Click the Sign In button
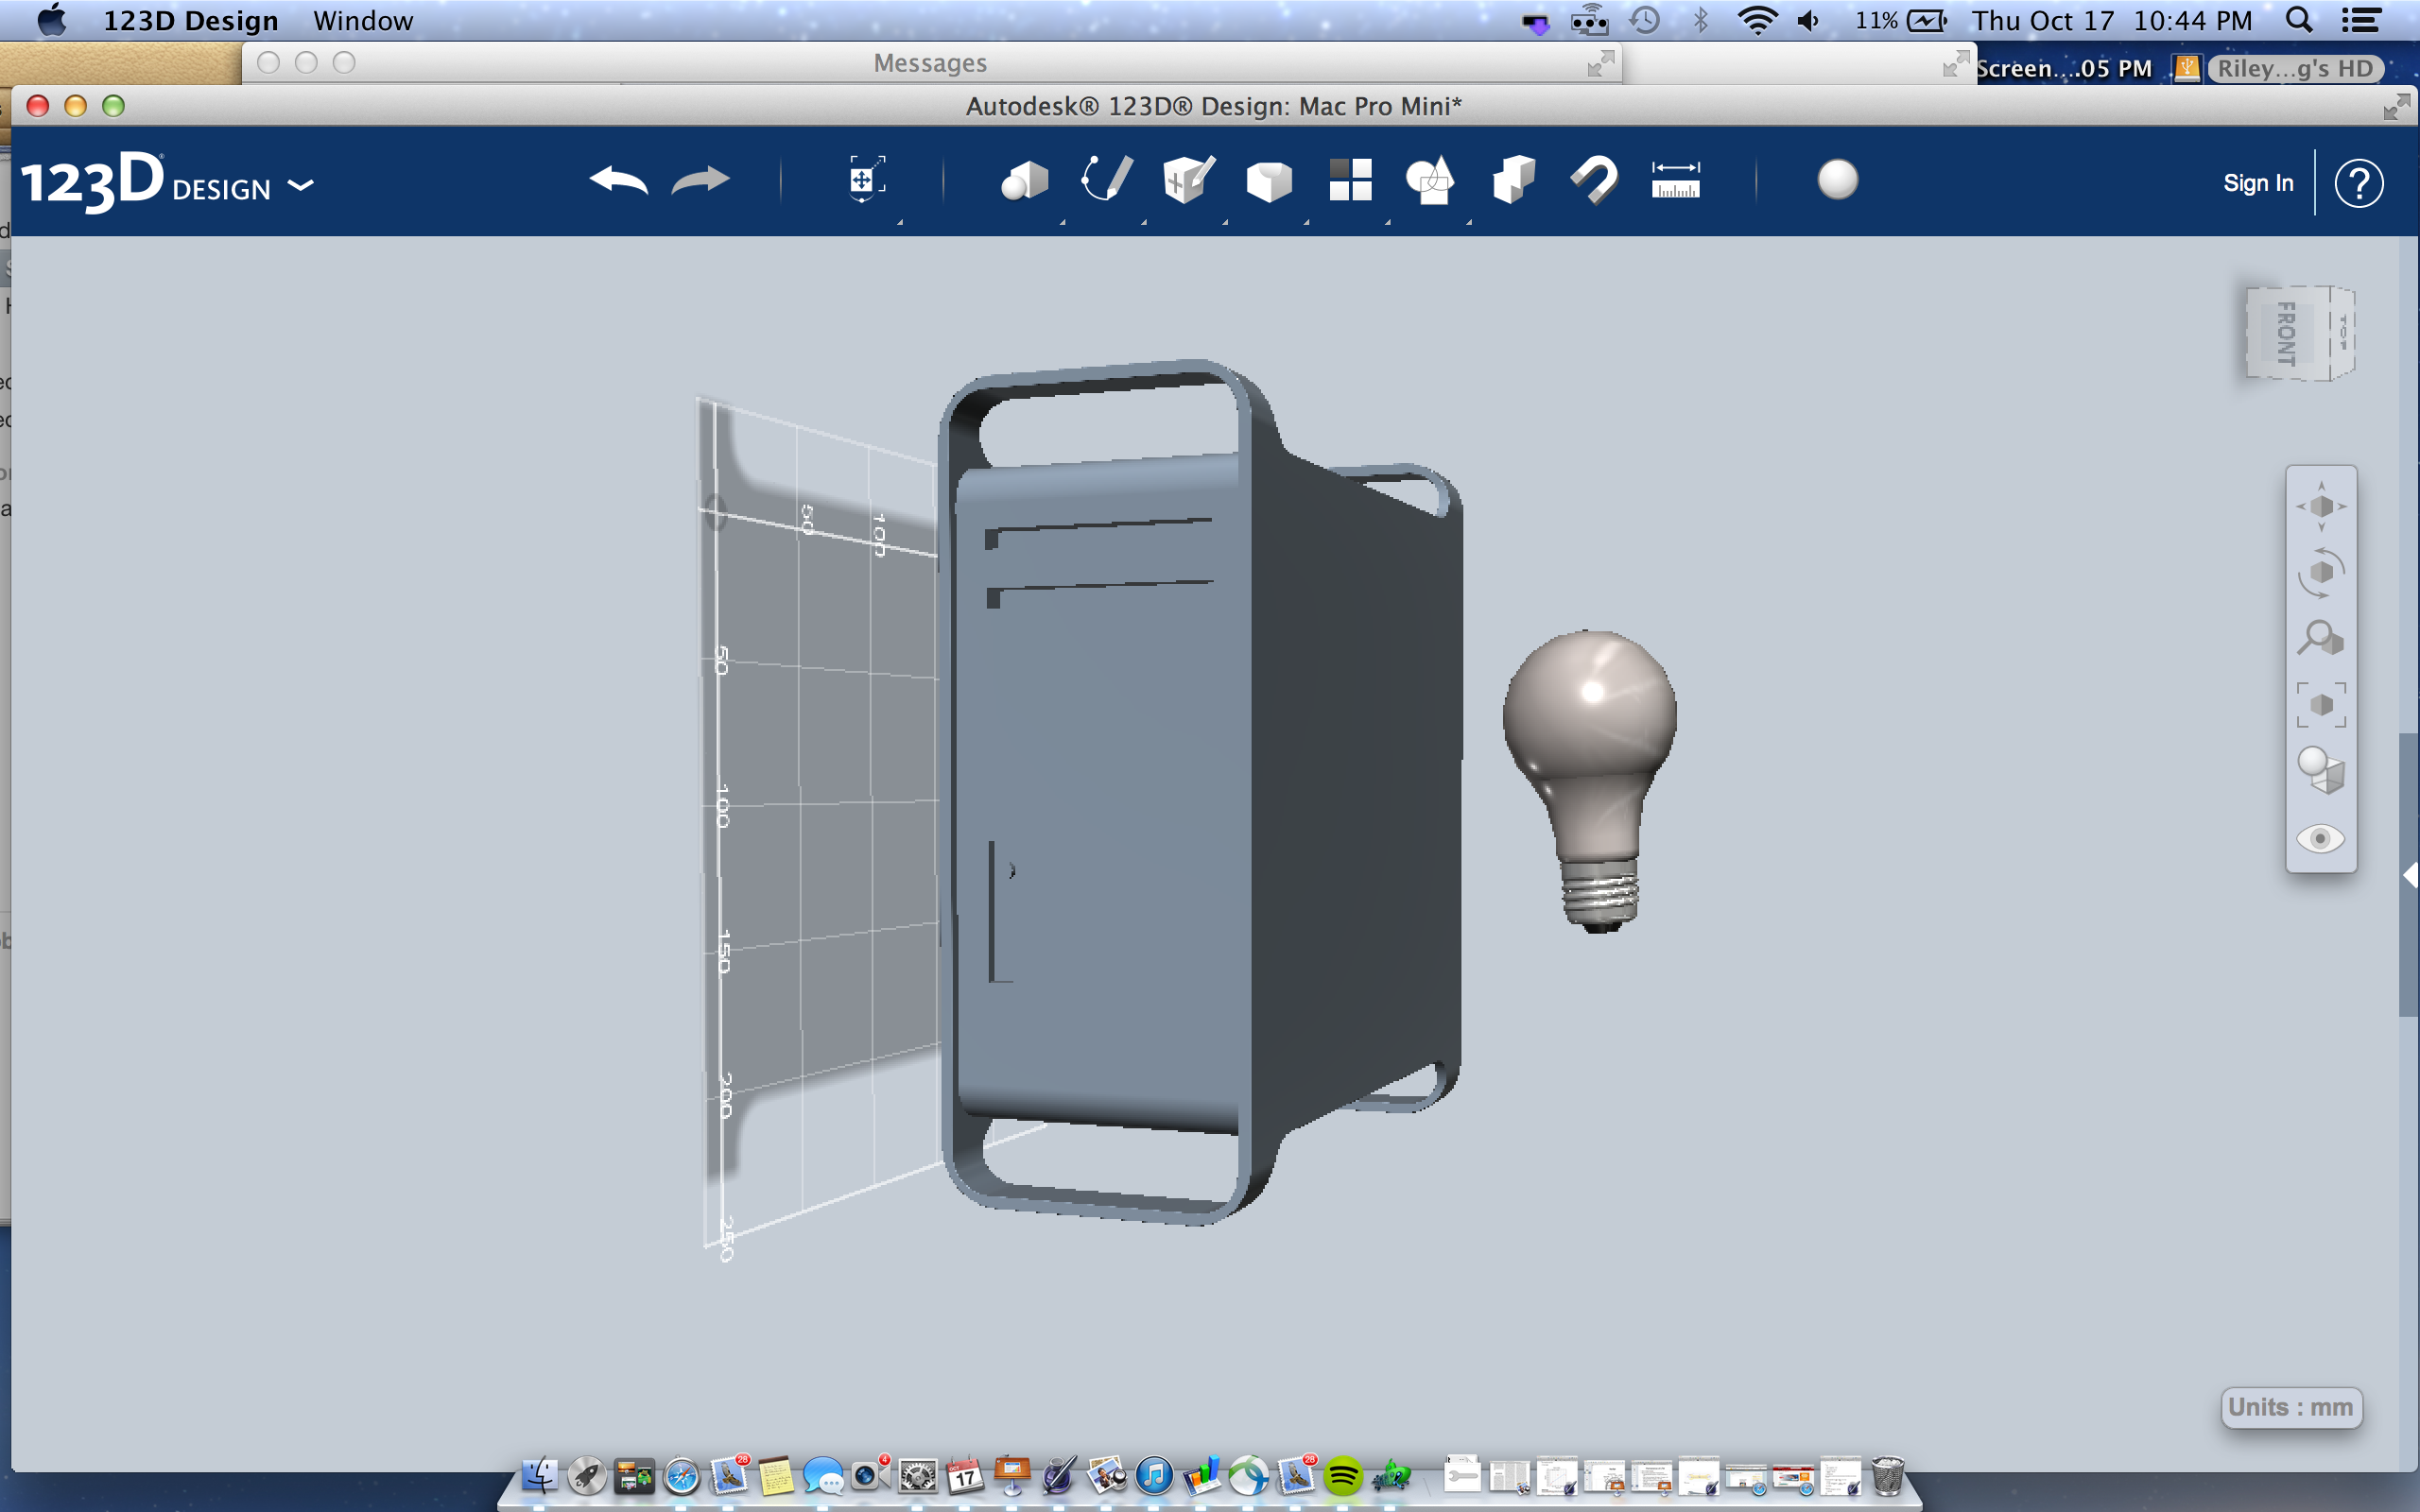Viewport: 2420px width, 1512px height. pos(2256,183)
